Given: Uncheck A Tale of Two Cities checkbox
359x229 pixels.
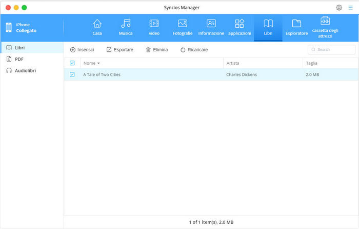Looking at the screenshot, I should 72,74.
